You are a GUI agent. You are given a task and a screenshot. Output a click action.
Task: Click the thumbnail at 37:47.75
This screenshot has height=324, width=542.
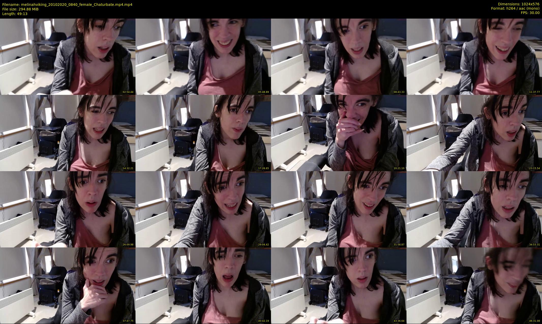(x=68, y=285)
